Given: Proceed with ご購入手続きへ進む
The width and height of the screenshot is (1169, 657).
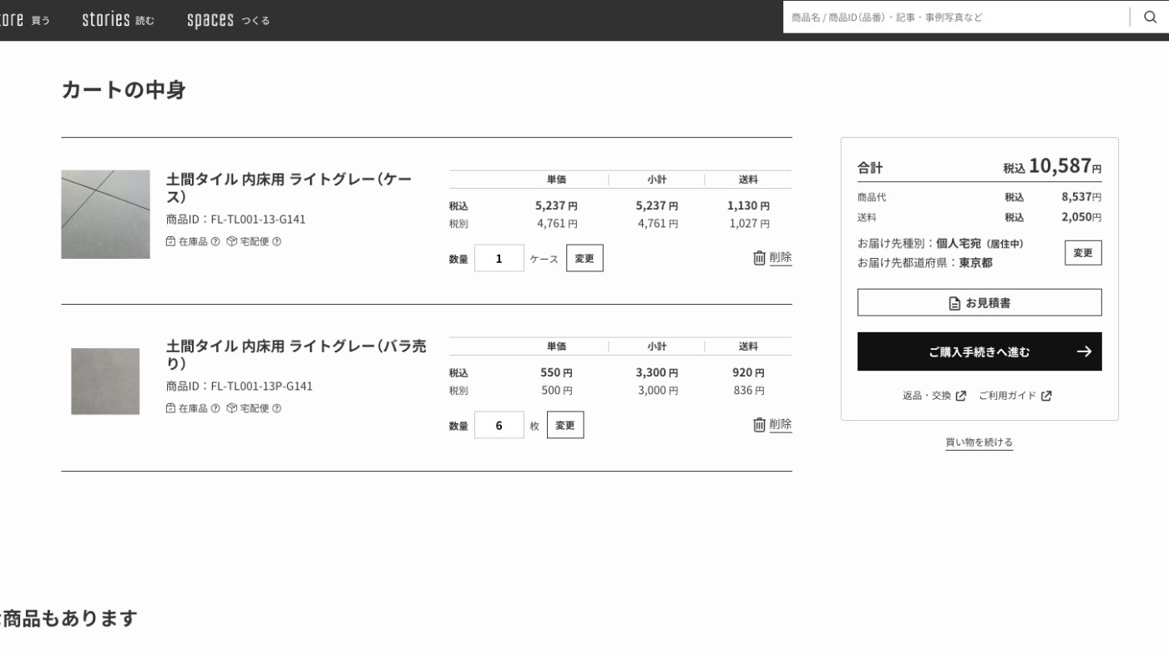Looking at the screenshot, I should click(x=979, y=351).
